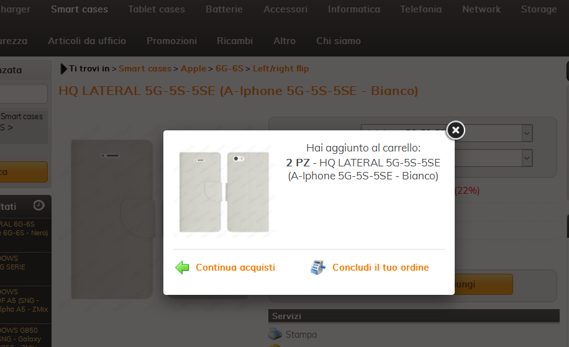569x347 pixels.
Task: Open Storage menu
Action: (539, 9)
